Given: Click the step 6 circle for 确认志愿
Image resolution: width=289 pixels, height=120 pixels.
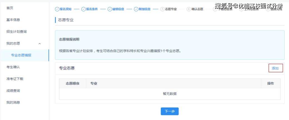Looking at the screenshot, I should (189, 9).
